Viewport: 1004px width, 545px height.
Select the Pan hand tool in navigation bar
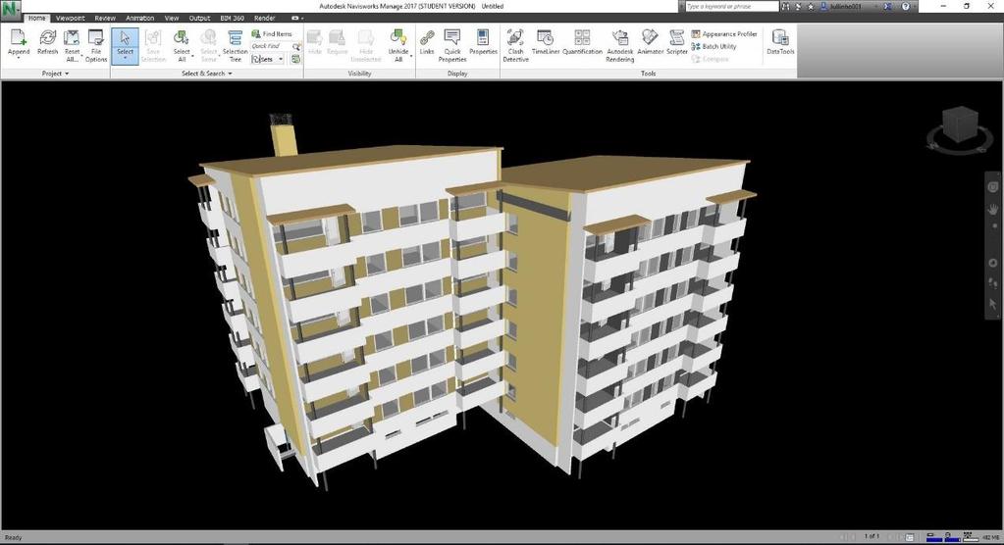tap(993, 209)
